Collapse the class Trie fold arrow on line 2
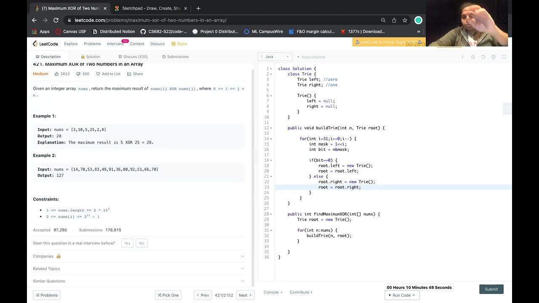The height and width of the screenshot is (303, 539). 271,74
